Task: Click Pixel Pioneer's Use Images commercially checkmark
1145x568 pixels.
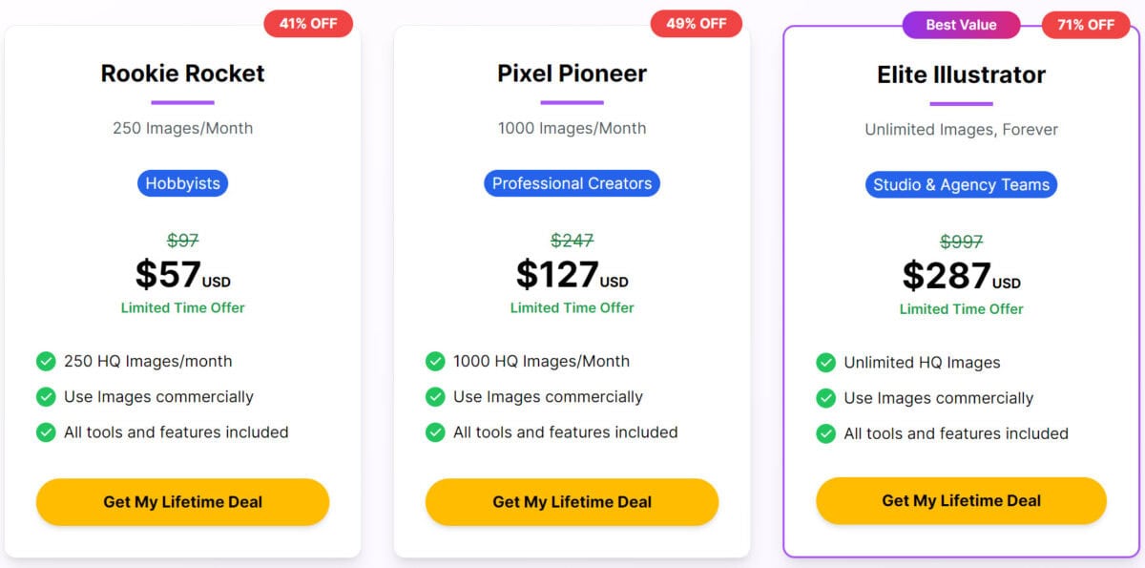Action: pyautogui.click(x=435, y=396)
